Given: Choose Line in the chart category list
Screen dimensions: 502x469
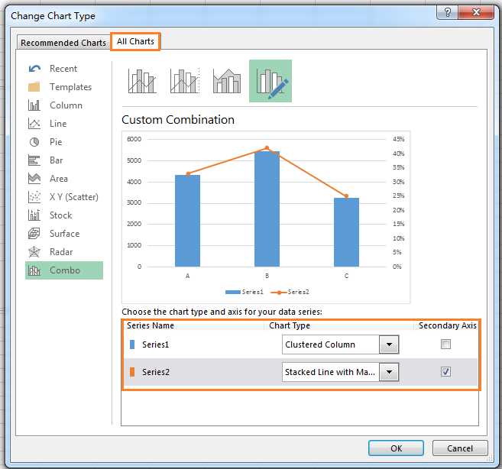Looking at the screenshot, I should pos(64,124).
